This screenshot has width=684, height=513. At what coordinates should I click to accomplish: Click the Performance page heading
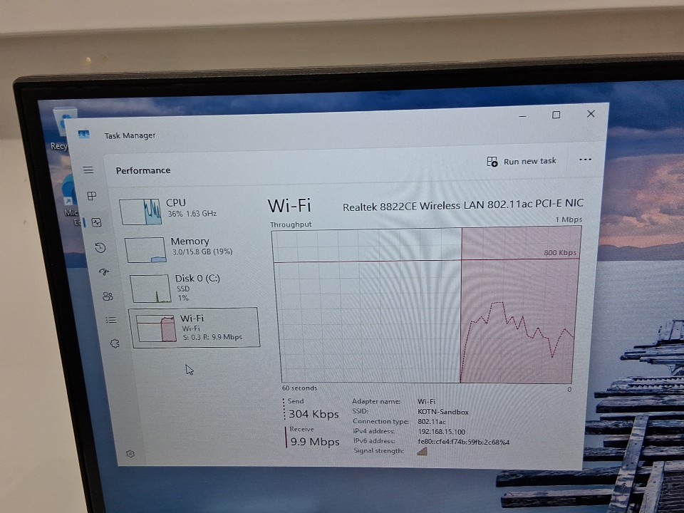pyautogui.click(x=143, y=170)
